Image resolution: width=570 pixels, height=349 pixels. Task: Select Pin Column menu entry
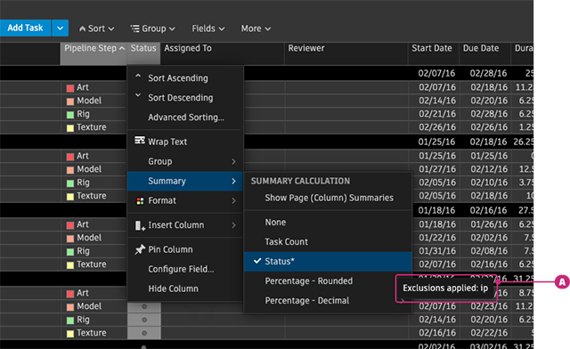coord(185,249)
